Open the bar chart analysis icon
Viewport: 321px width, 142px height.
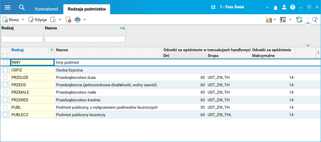coord(269,20)
